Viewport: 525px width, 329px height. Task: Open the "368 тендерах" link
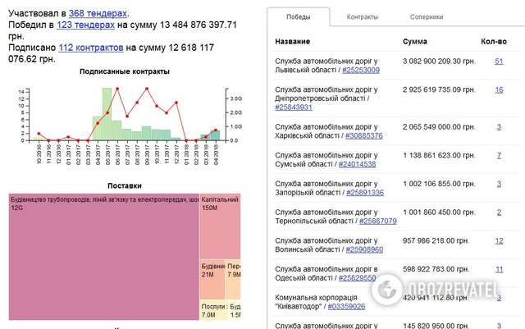tap(98, 13)
